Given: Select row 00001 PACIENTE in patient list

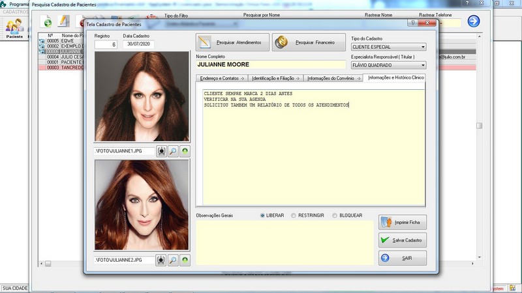Looking at the screenshot, I should tap(61, 62).
